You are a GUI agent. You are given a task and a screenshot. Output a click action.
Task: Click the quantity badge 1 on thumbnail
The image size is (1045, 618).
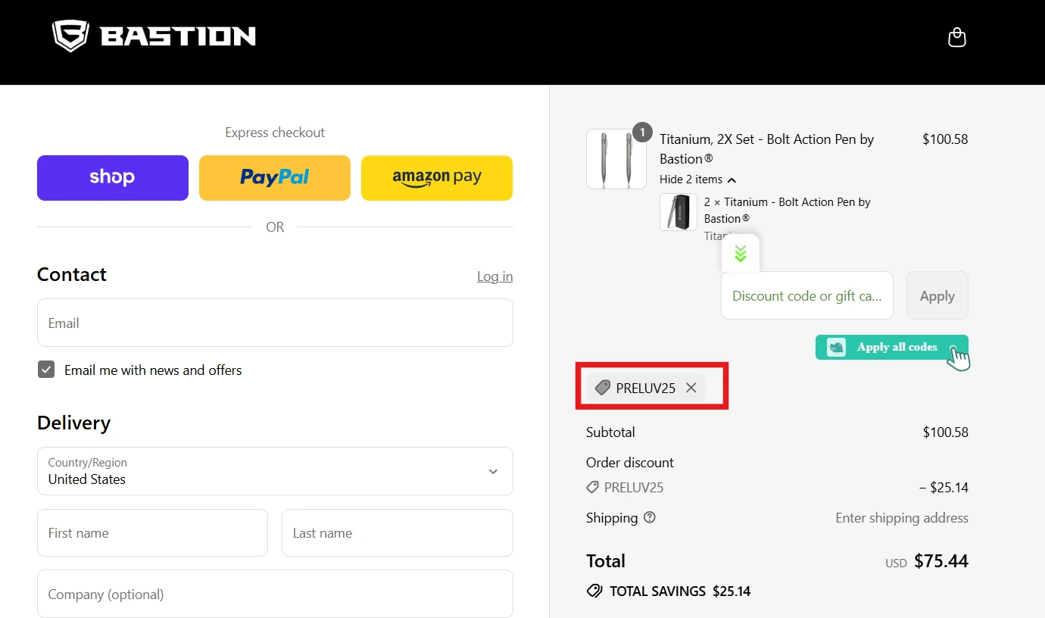[642, 133]
